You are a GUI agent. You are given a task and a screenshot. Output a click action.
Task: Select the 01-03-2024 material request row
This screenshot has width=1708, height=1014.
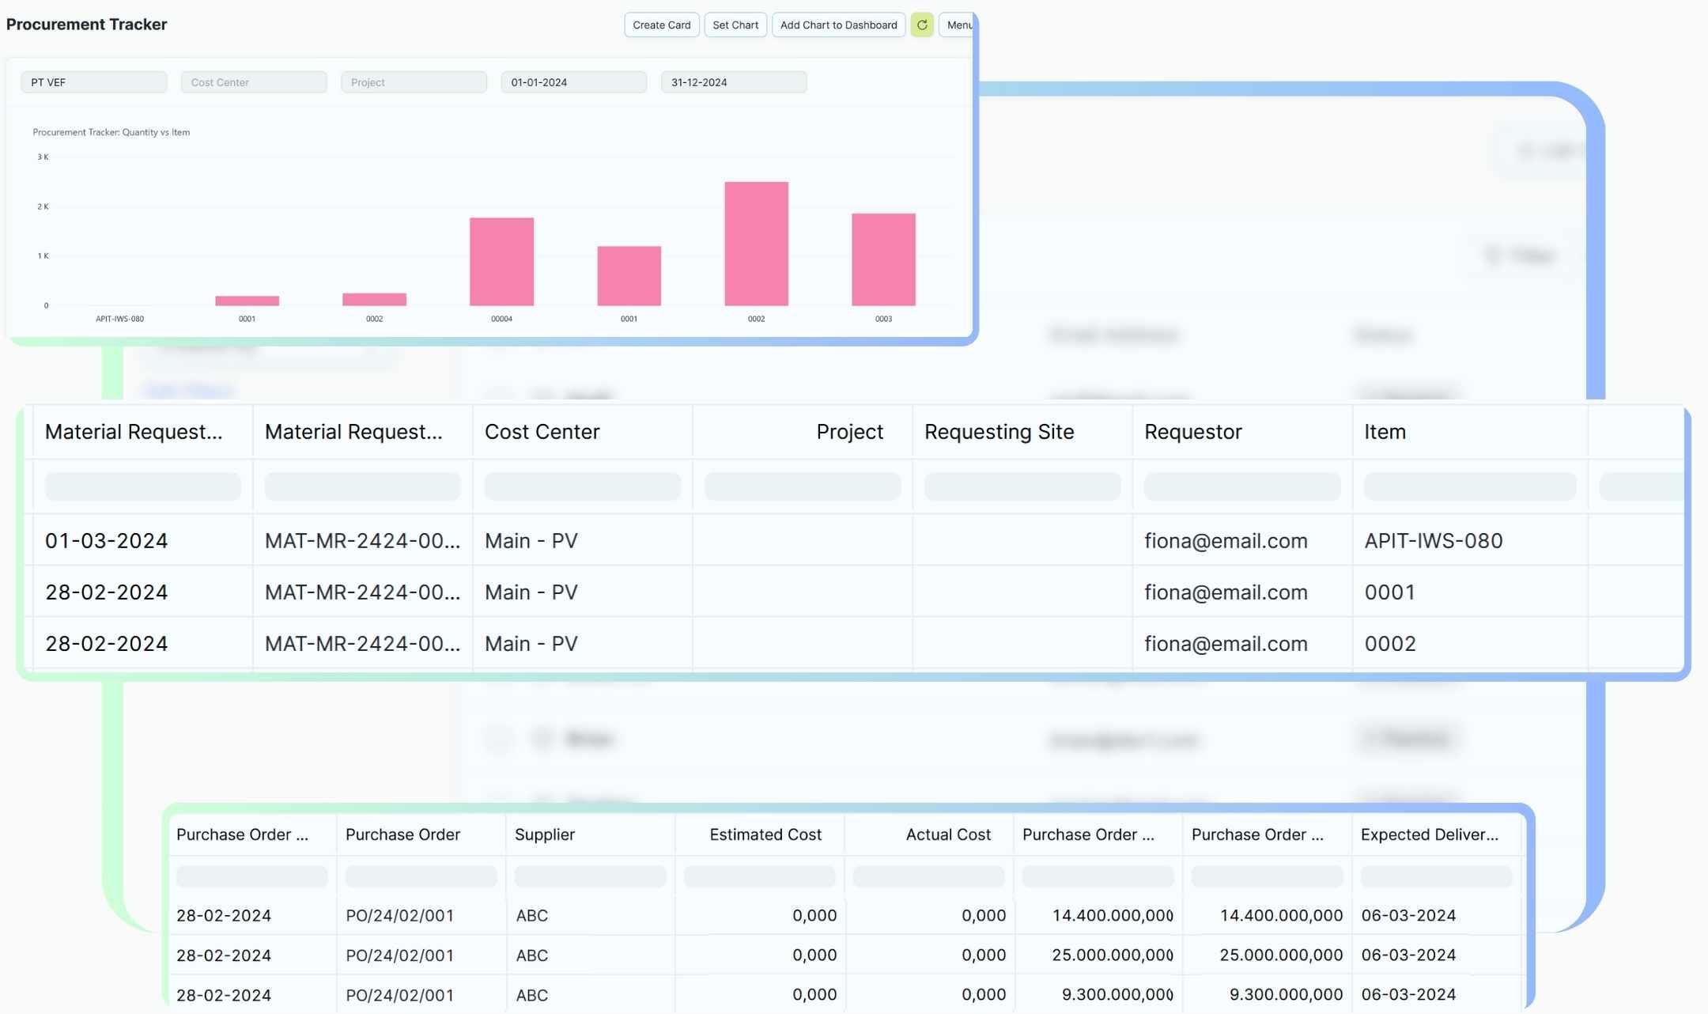107,541
